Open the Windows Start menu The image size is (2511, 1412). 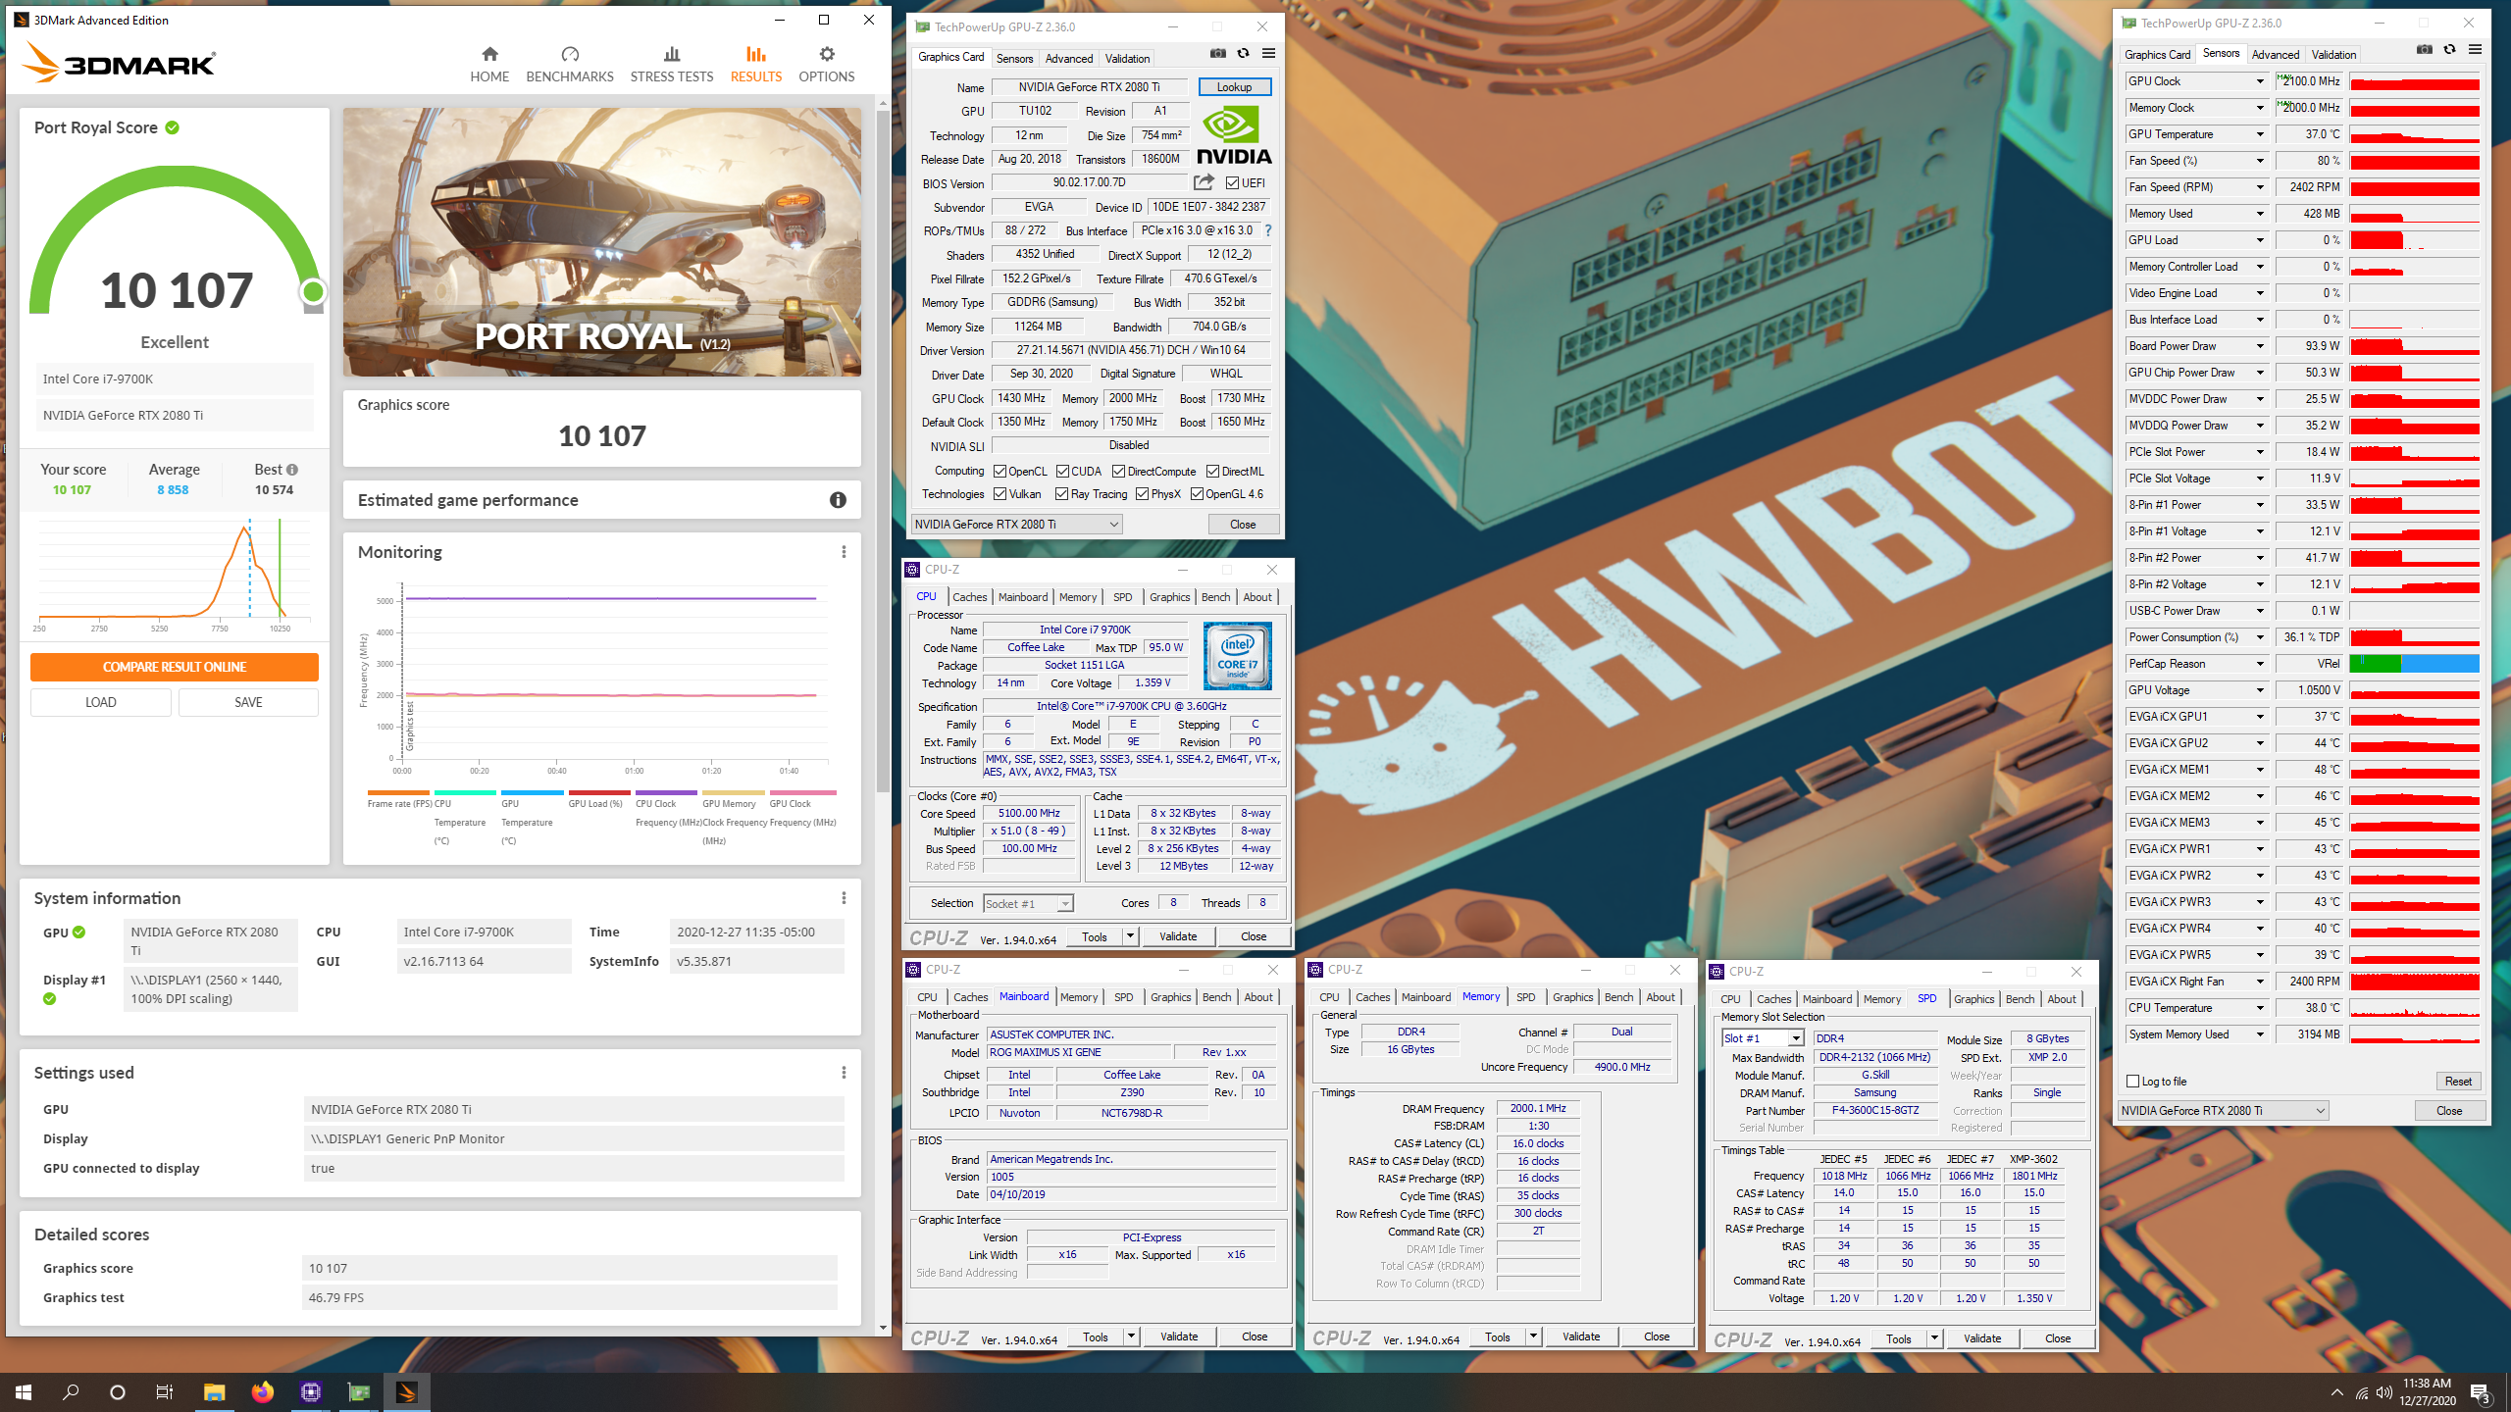(x=24, y=1391)
